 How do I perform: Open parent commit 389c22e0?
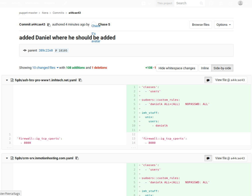point(46,50)
